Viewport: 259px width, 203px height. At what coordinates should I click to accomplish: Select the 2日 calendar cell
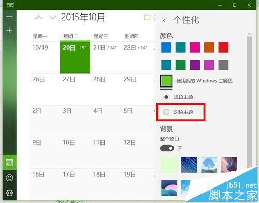click(x=45, y=121)
